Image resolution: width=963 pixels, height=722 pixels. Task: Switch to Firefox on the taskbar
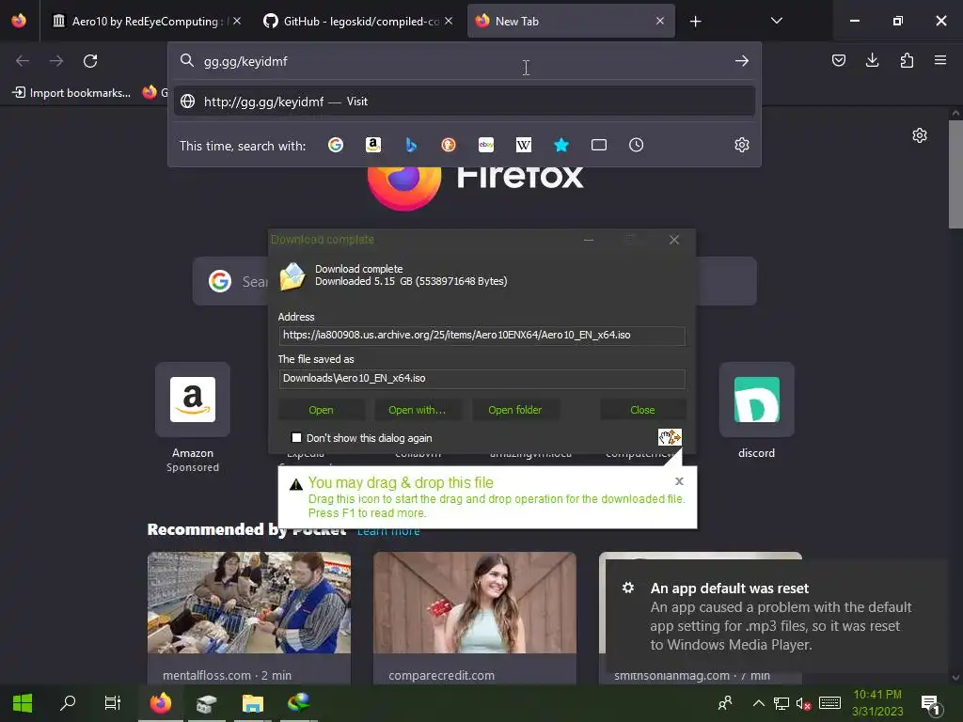(160, 703)
